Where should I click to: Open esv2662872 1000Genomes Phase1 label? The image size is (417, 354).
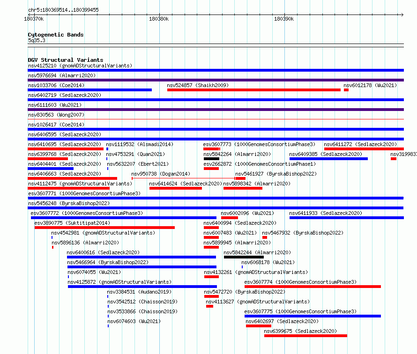pos(260,164)
